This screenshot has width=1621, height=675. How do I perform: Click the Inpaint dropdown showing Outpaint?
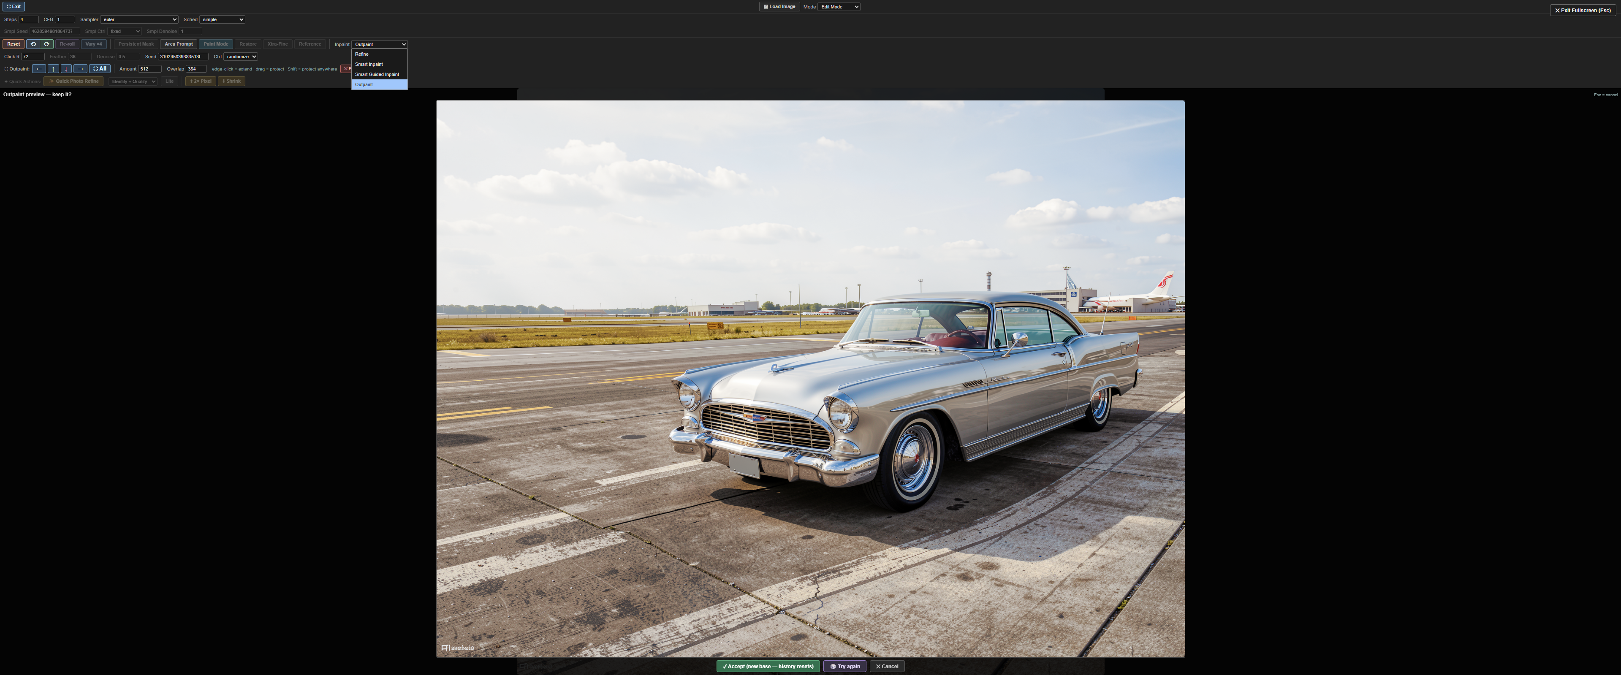pos(380,44)
